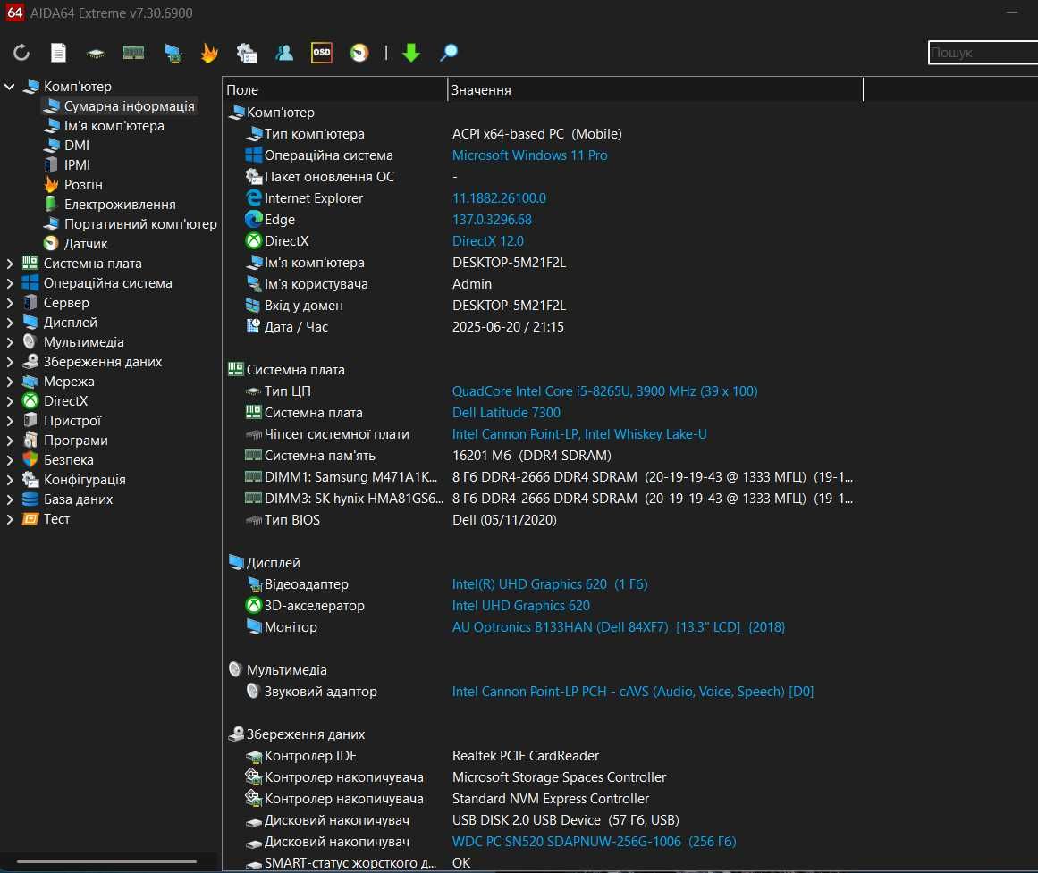This screenshot has width=1038, height=873.
Task: Open the 137.0.3296.68 Edge version link
Action: pos(492,220)
